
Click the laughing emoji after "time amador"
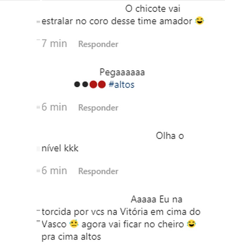point(200,21)
